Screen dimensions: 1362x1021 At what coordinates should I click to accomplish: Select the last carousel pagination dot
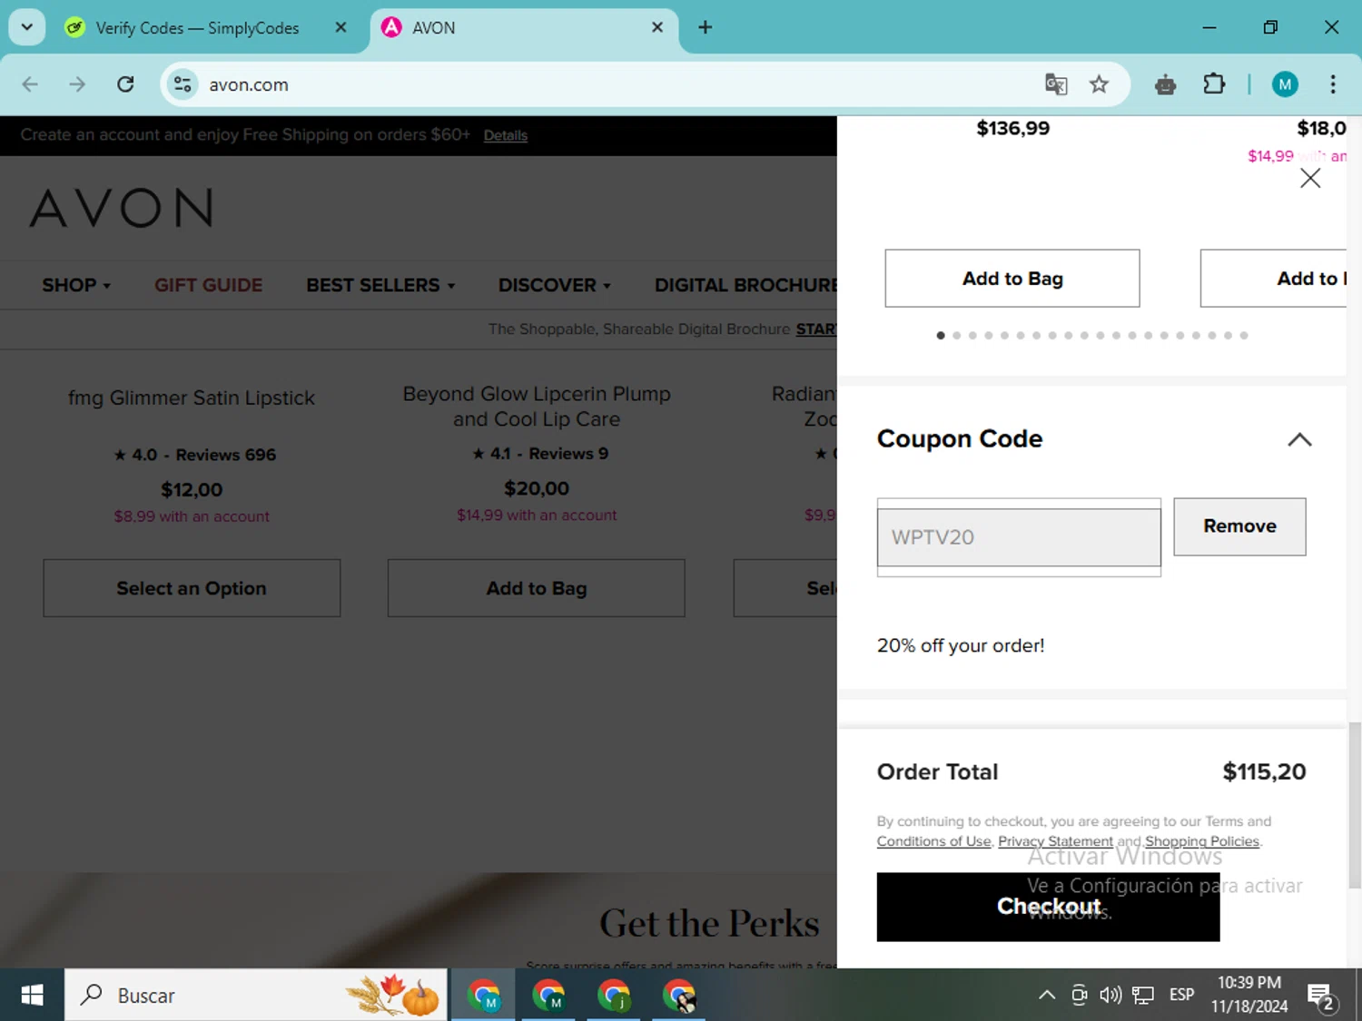click(1244, 336)
